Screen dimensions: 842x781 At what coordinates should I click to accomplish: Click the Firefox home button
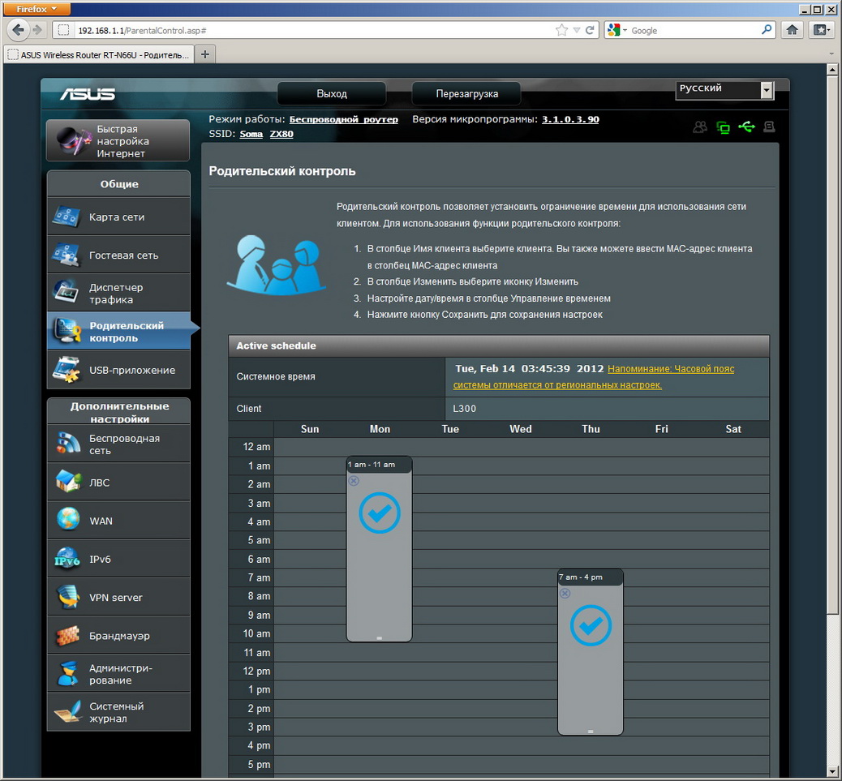(x=793, y=30)
